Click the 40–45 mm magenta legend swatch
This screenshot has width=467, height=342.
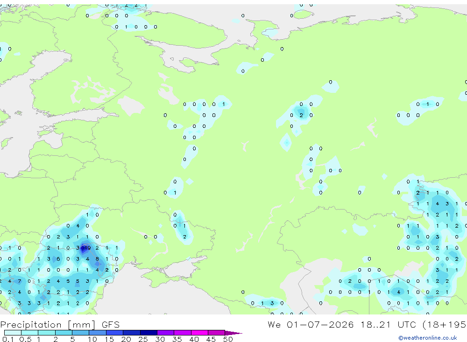pyautogui.click(x=199, y=333)
